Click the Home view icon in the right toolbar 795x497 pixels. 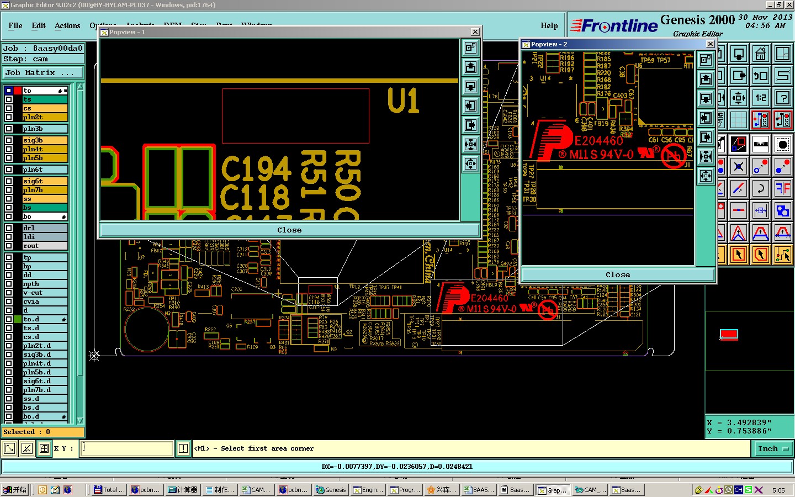[x=760, y=54]
